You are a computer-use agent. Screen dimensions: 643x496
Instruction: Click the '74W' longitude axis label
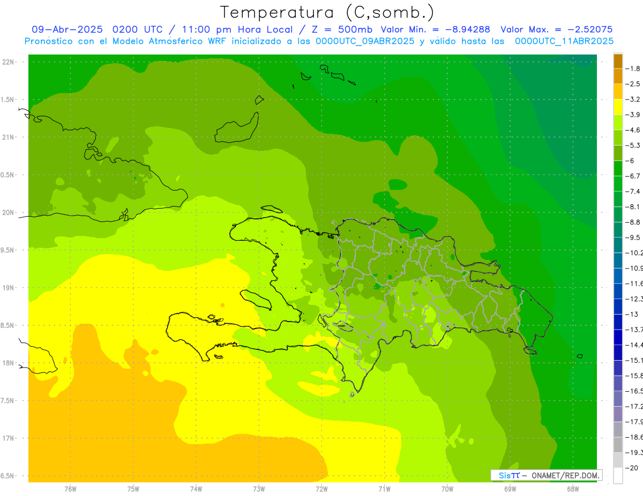(x=196, y=489)
